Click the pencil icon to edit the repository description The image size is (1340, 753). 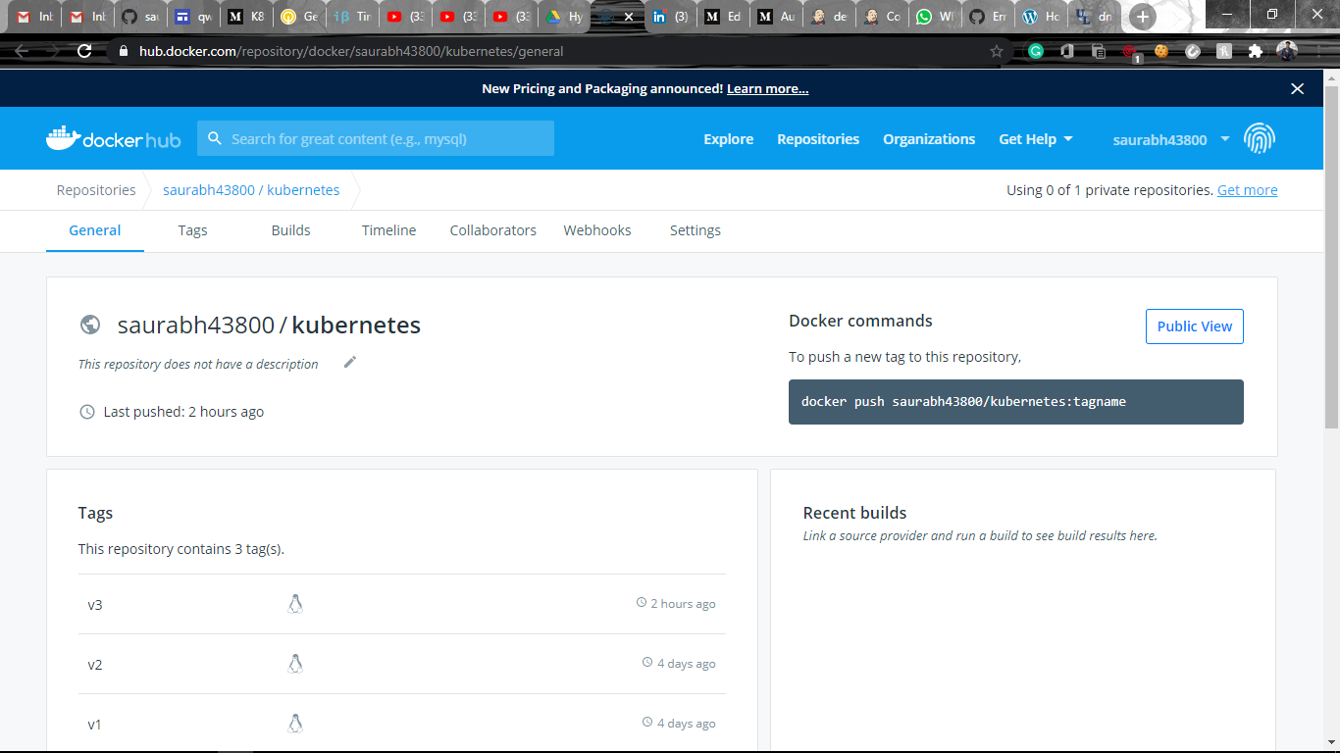tap(349, 362)
